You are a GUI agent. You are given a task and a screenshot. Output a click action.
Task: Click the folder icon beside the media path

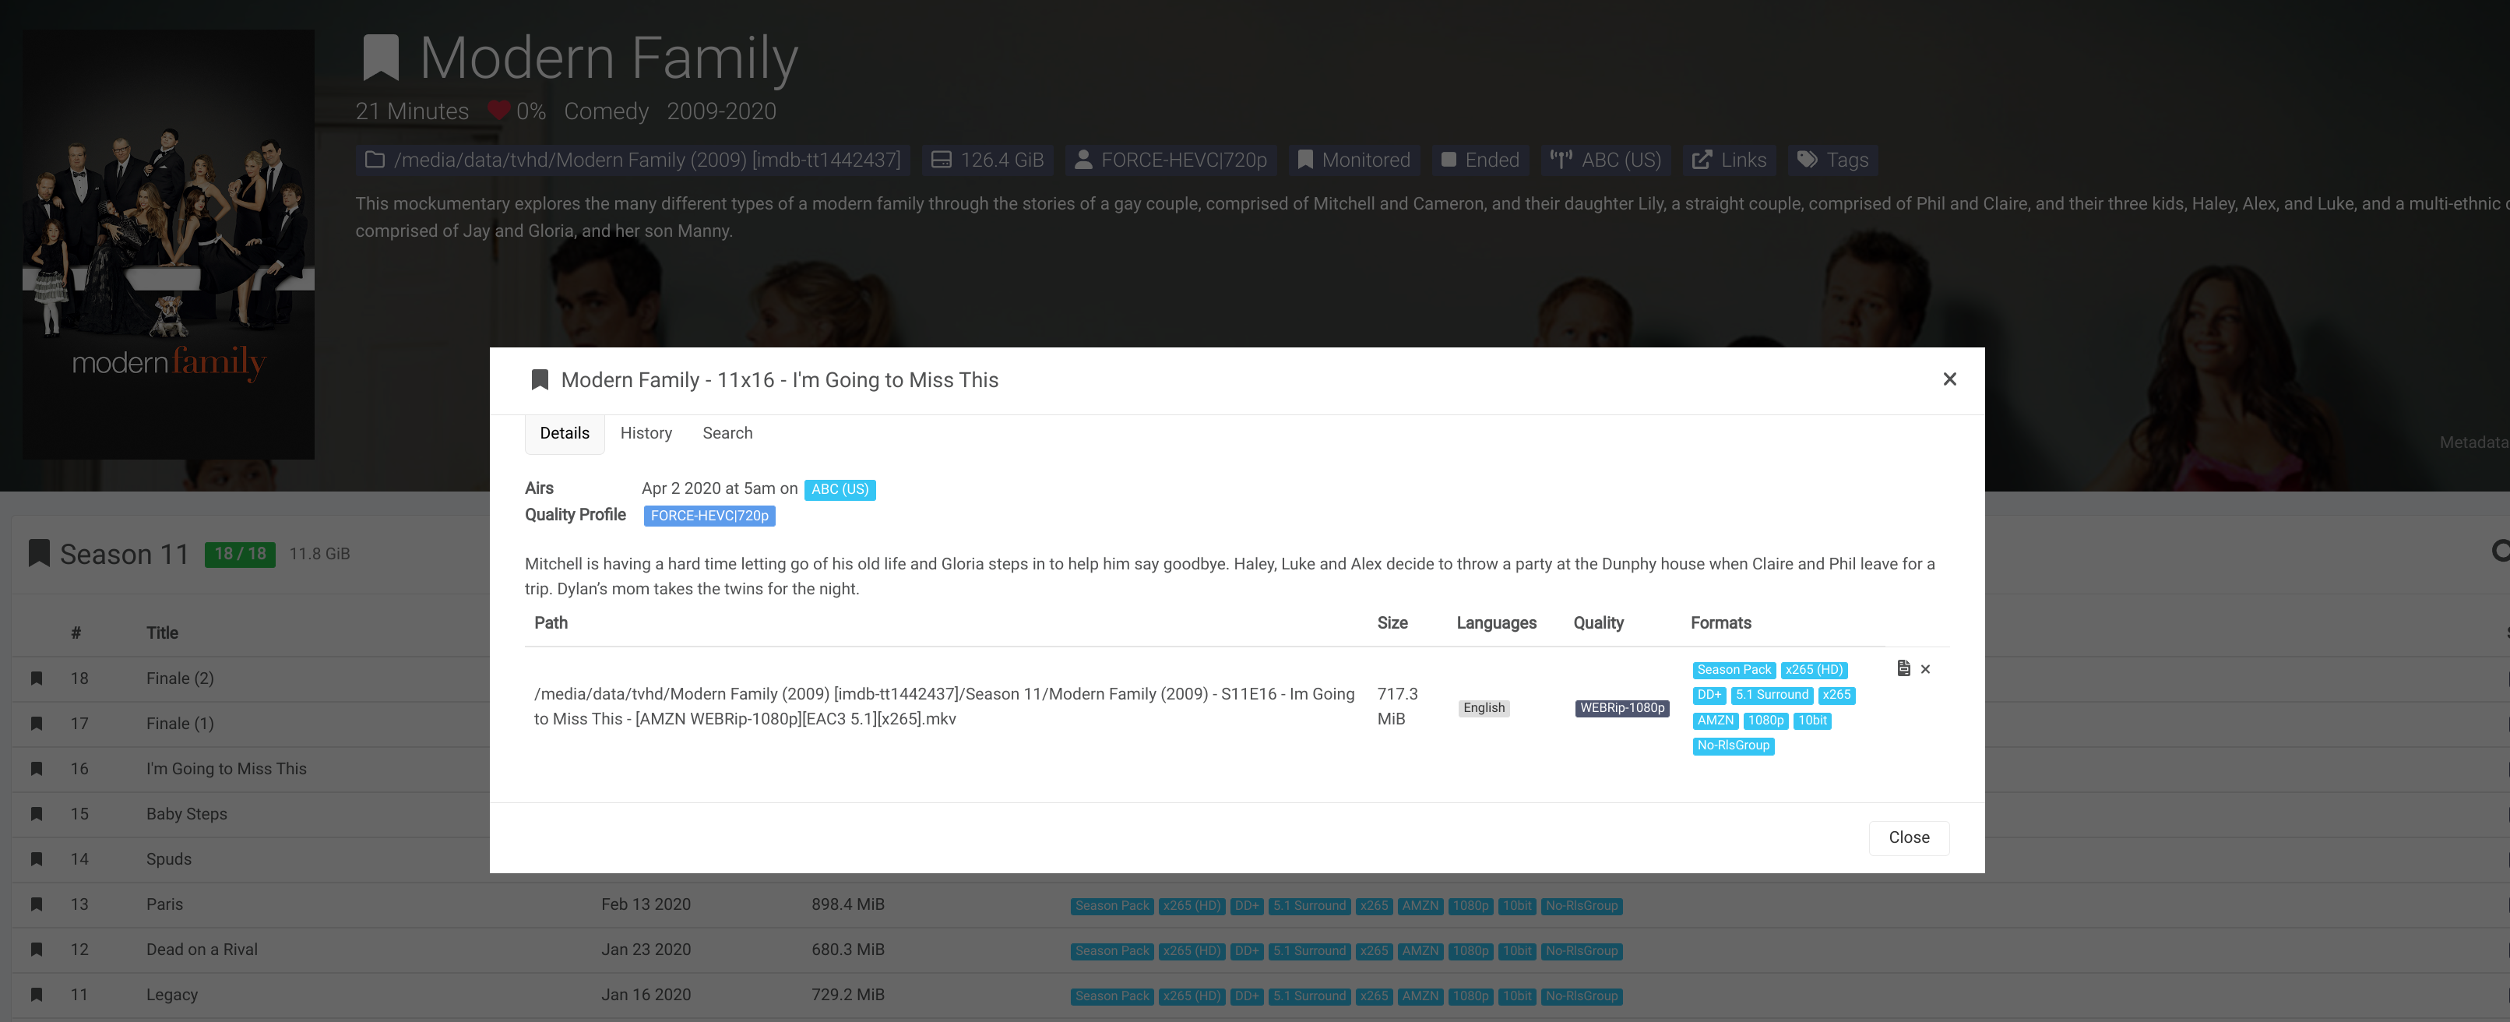(374, 160)
